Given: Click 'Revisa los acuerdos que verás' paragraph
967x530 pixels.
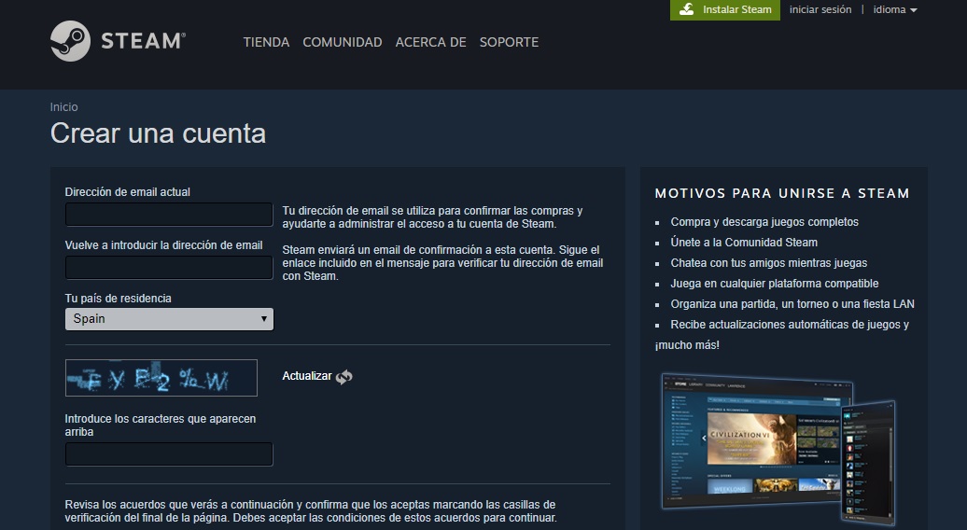Looking at the screenshot, I should click(311, 511).
